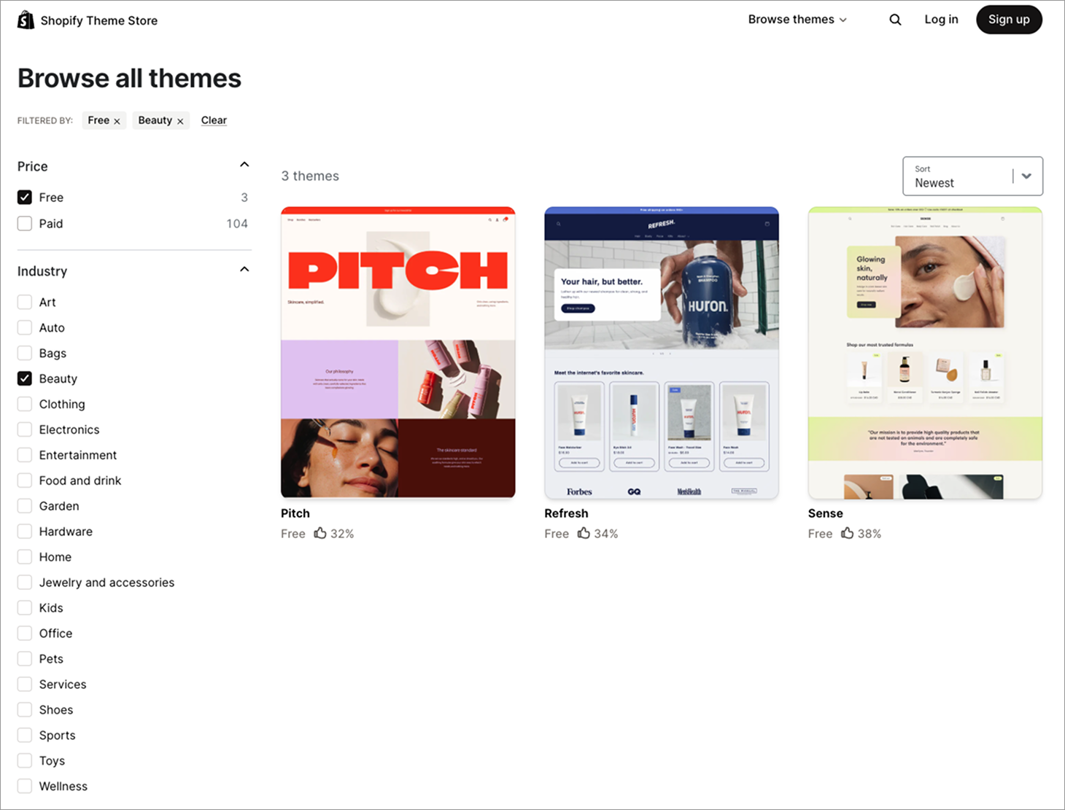Click the thumbs-up icon next to Sense's 38%
The width and height of the screenshot is (1065, 810).
coord(847,533)
